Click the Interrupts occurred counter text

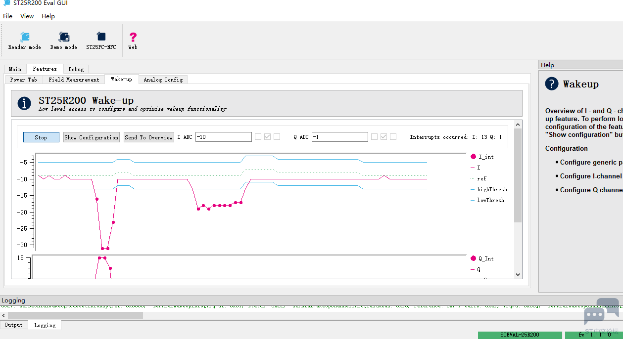click(456, 137)
